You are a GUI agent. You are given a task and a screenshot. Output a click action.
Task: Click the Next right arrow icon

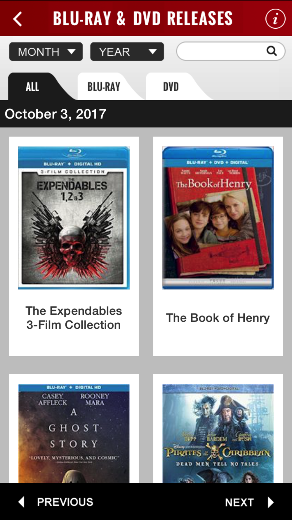[x=271, y=502]
